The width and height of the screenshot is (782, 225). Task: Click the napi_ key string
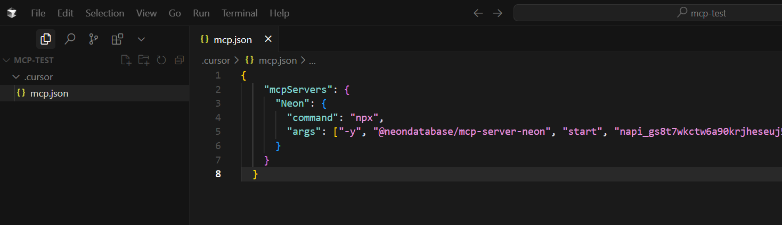698,131
